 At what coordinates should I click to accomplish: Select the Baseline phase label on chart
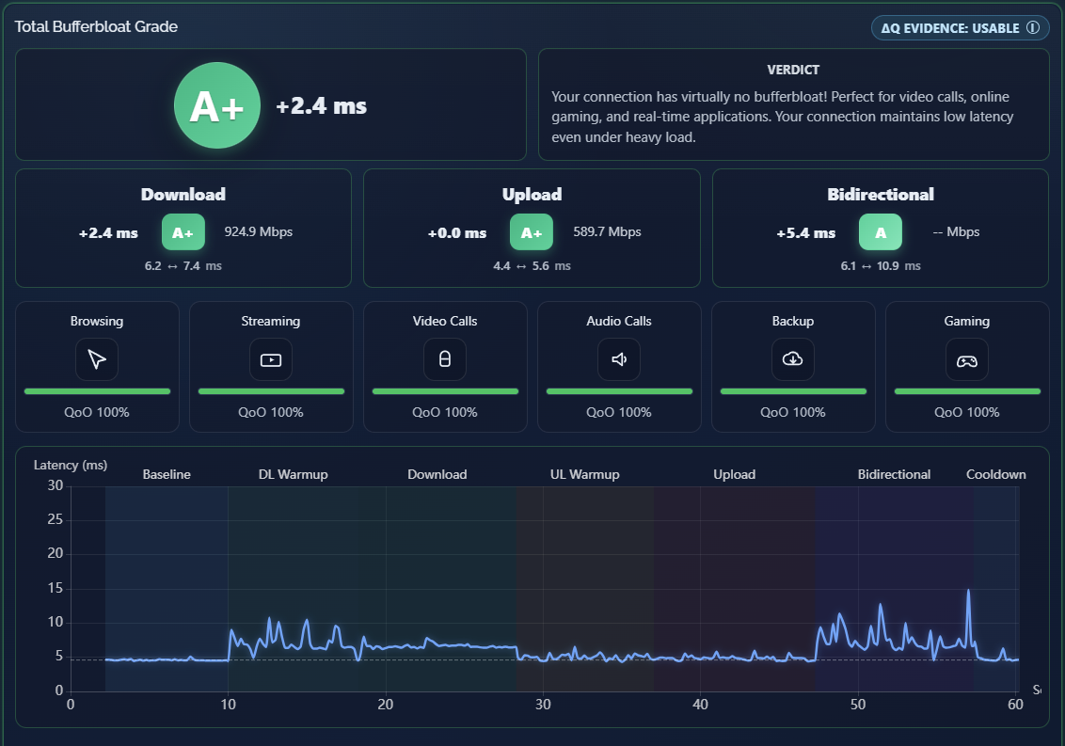167,474
